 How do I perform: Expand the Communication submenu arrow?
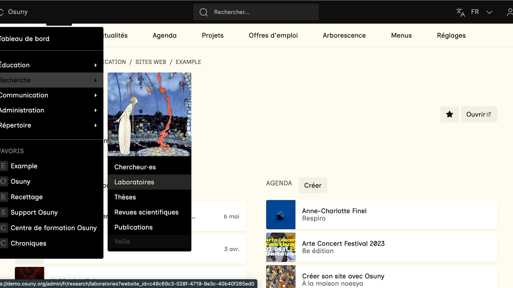click(96, 95)
